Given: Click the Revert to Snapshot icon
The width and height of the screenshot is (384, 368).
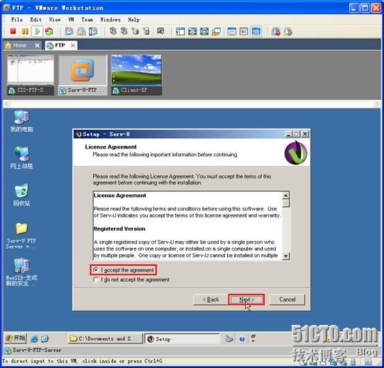Looking at the screenshot, I should coord(81,31).
